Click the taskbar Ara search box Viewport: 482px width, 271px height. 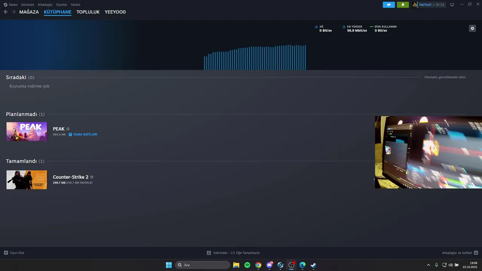(203, 265)
